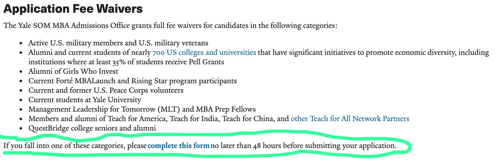Image resolution: width=497 pixels, height=164 pixels.
Task: Select the U.S. Peace Corps volunteers bullet
Action: (106, 90)
